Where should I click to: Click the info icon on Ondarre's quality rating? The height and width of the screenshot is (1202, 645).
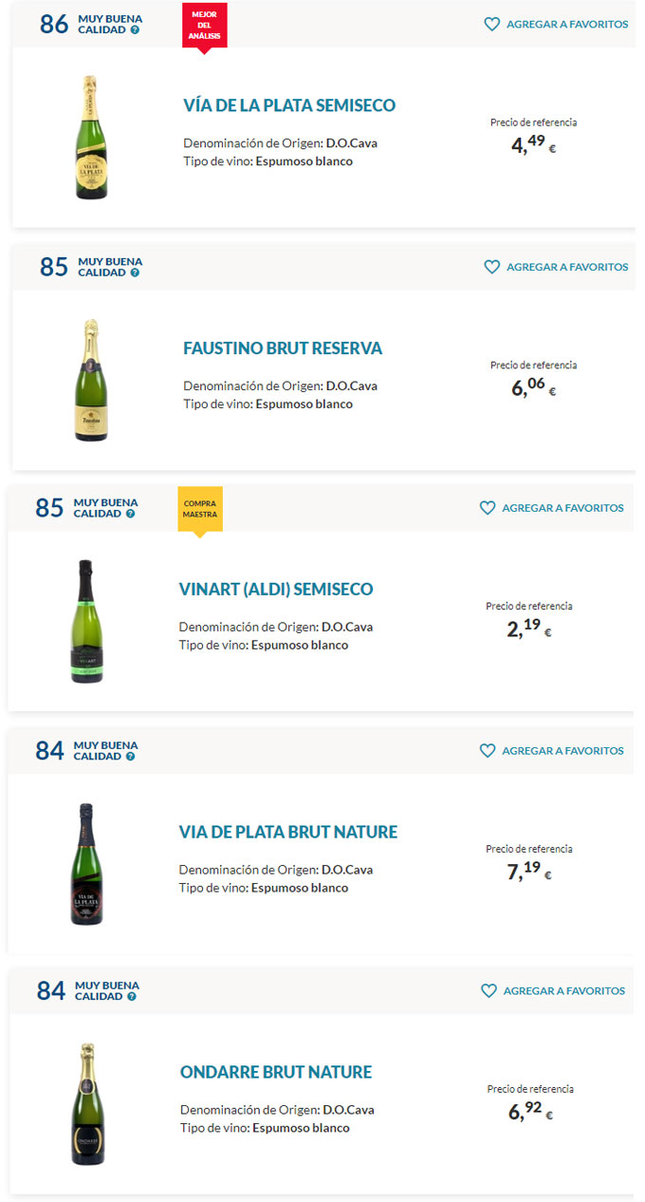point(131,997)
